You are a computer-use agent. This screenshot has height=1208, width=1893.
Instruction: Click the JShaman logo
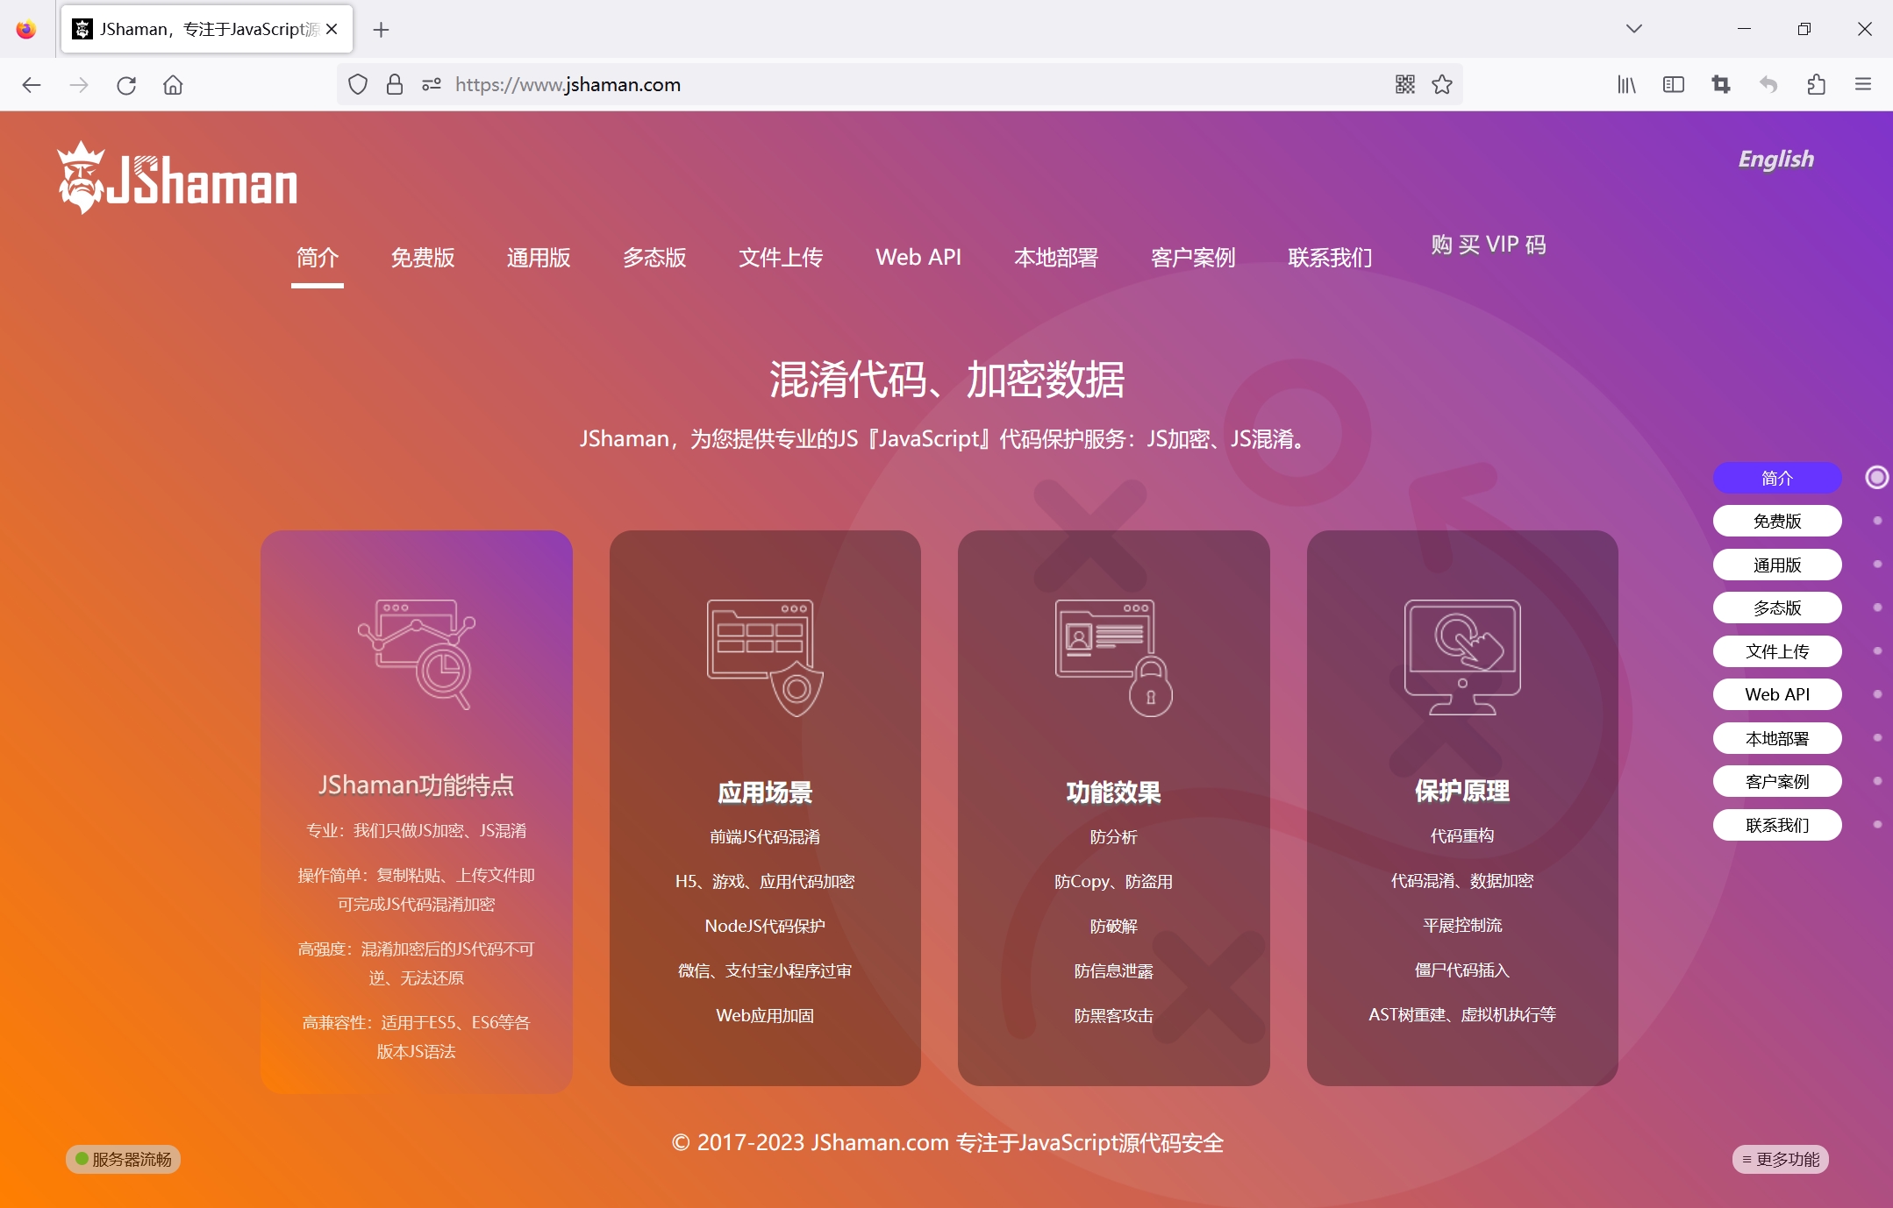tap(177, 178)
